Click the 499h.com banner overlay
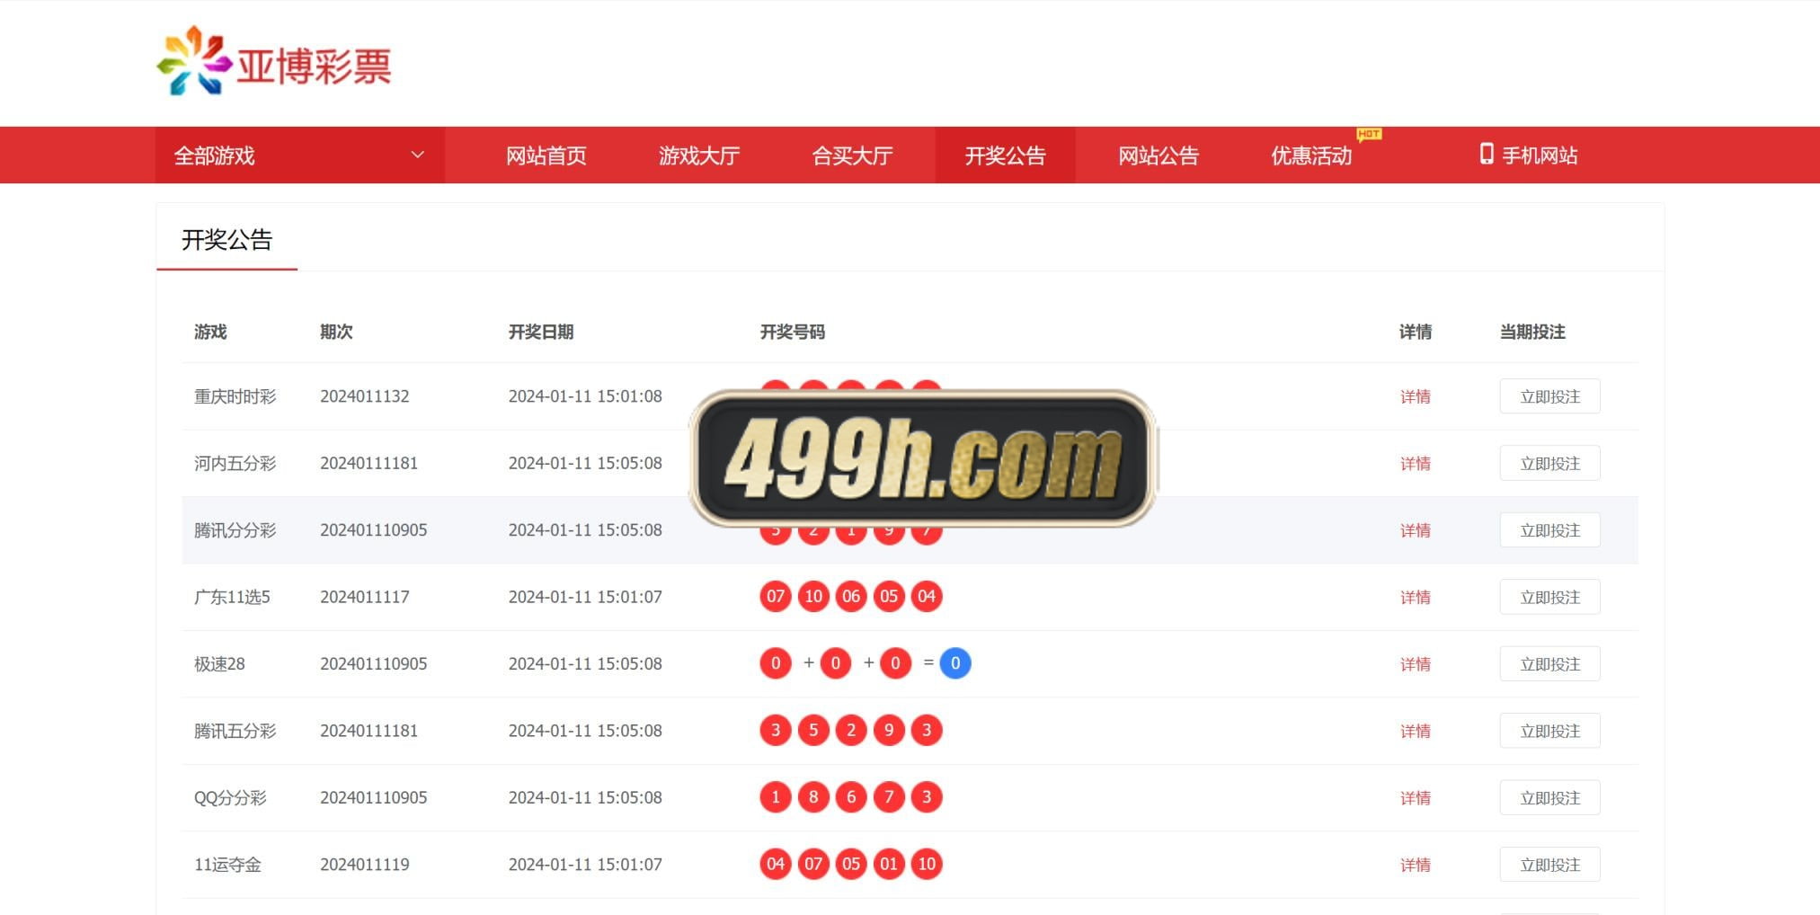This screenshot has height=915, width=1820. [x=923, y=458]
